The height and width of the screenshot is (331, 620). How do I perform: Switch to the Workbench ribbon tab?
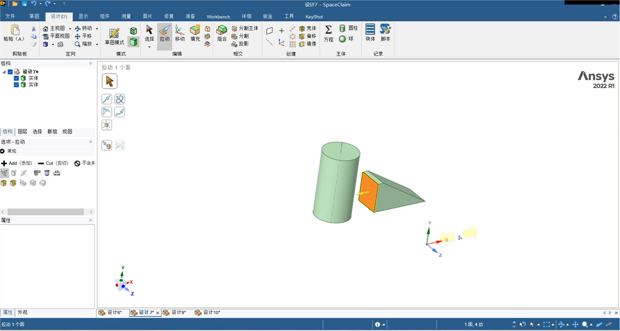pos(218,17)
